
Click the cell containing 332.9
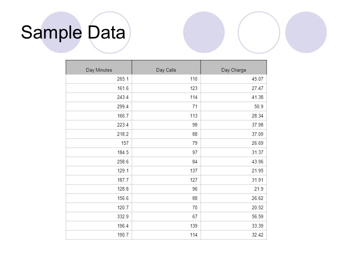click(99, 216)
